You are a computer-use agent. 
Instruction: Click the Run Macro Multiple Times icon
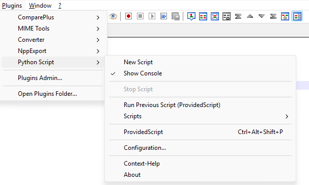(x=164, y=16)
